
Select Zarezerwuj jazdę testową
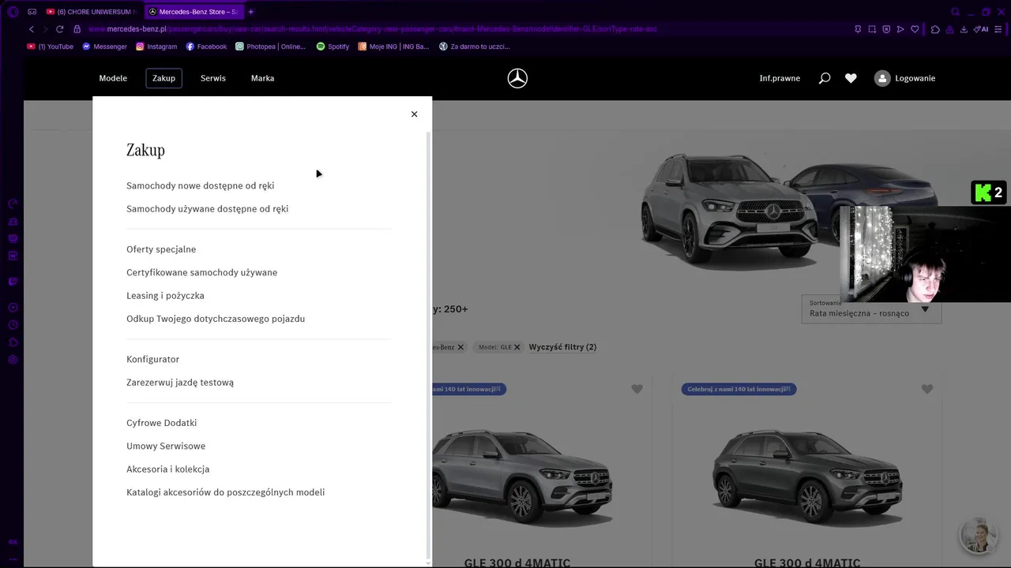tap(180, 383)
